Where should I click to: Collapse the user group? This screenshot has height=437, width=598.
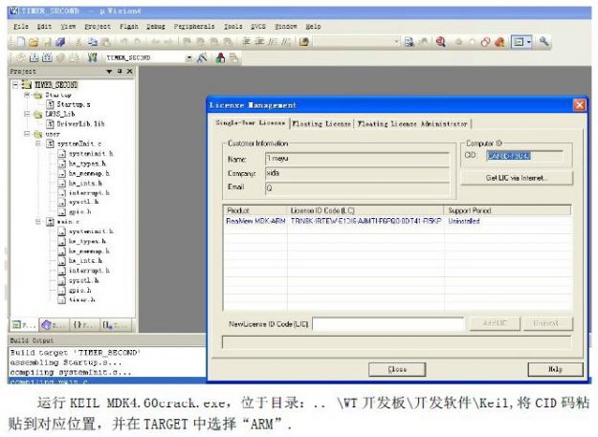[27, 134]
